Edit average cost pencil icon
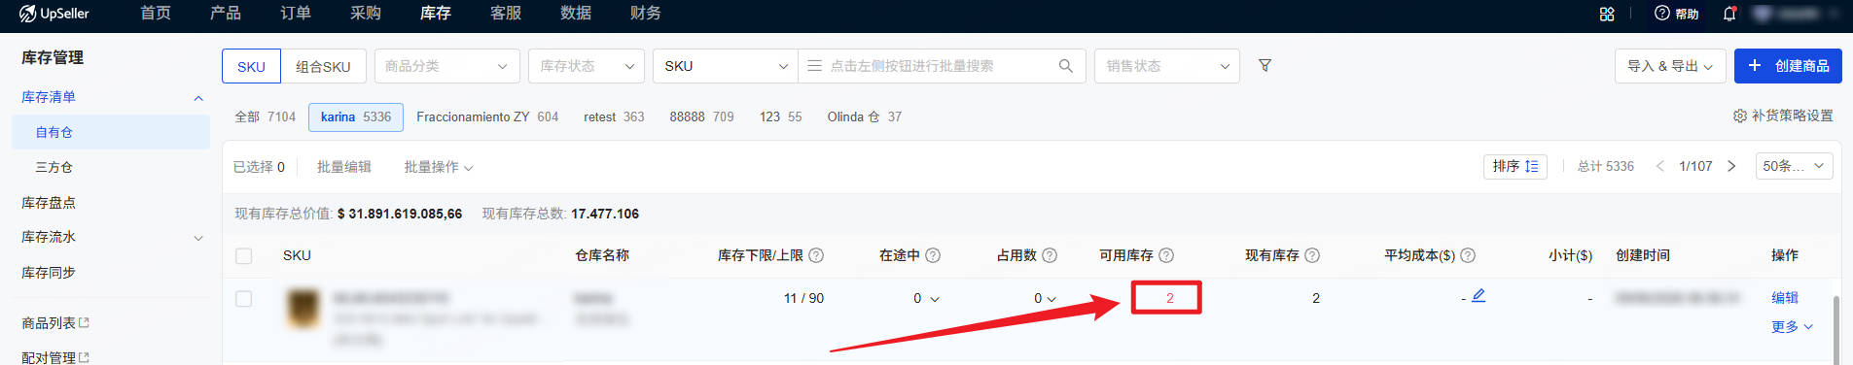Screen dimensions: 1853x365 pos(1479,295)
